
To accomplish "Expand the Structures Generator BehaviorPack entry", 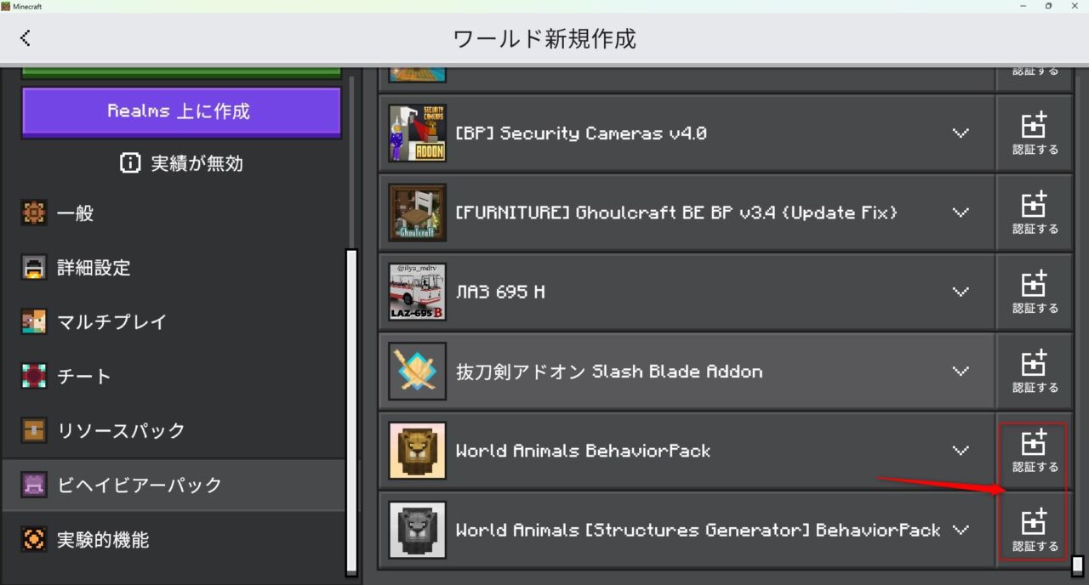I will pos(961,530).
